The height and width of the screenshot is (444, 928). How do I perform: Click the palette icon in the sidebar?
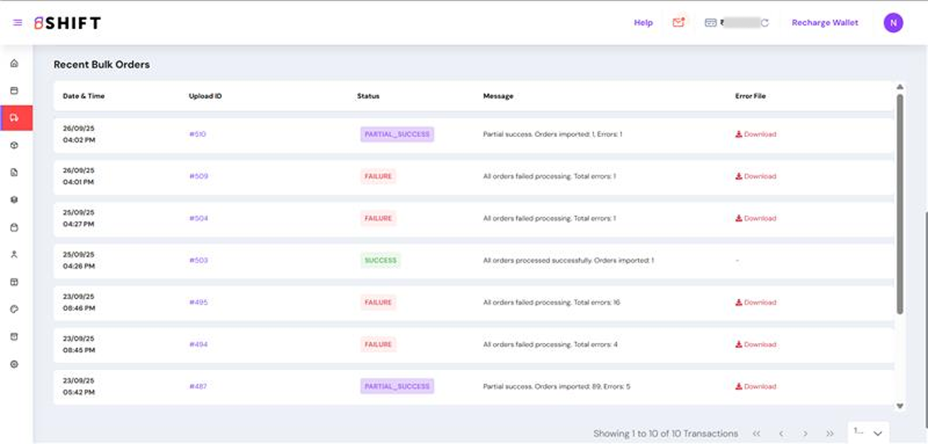[15, 309]
